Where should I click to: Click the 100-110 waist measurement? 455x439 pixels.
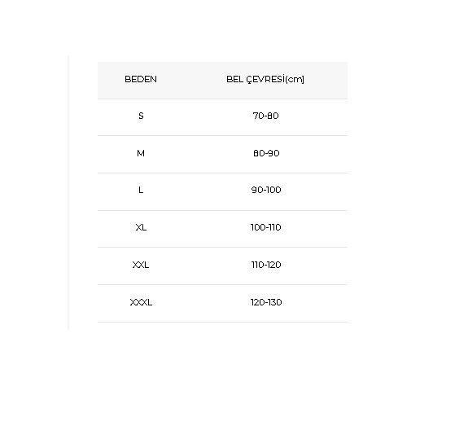[x=266, y=227]
